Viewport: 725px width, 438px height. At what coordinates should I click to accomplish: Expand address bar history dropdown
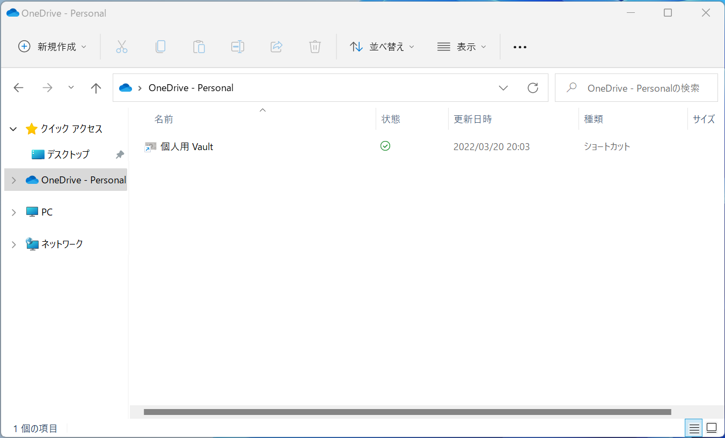[503, 88]
